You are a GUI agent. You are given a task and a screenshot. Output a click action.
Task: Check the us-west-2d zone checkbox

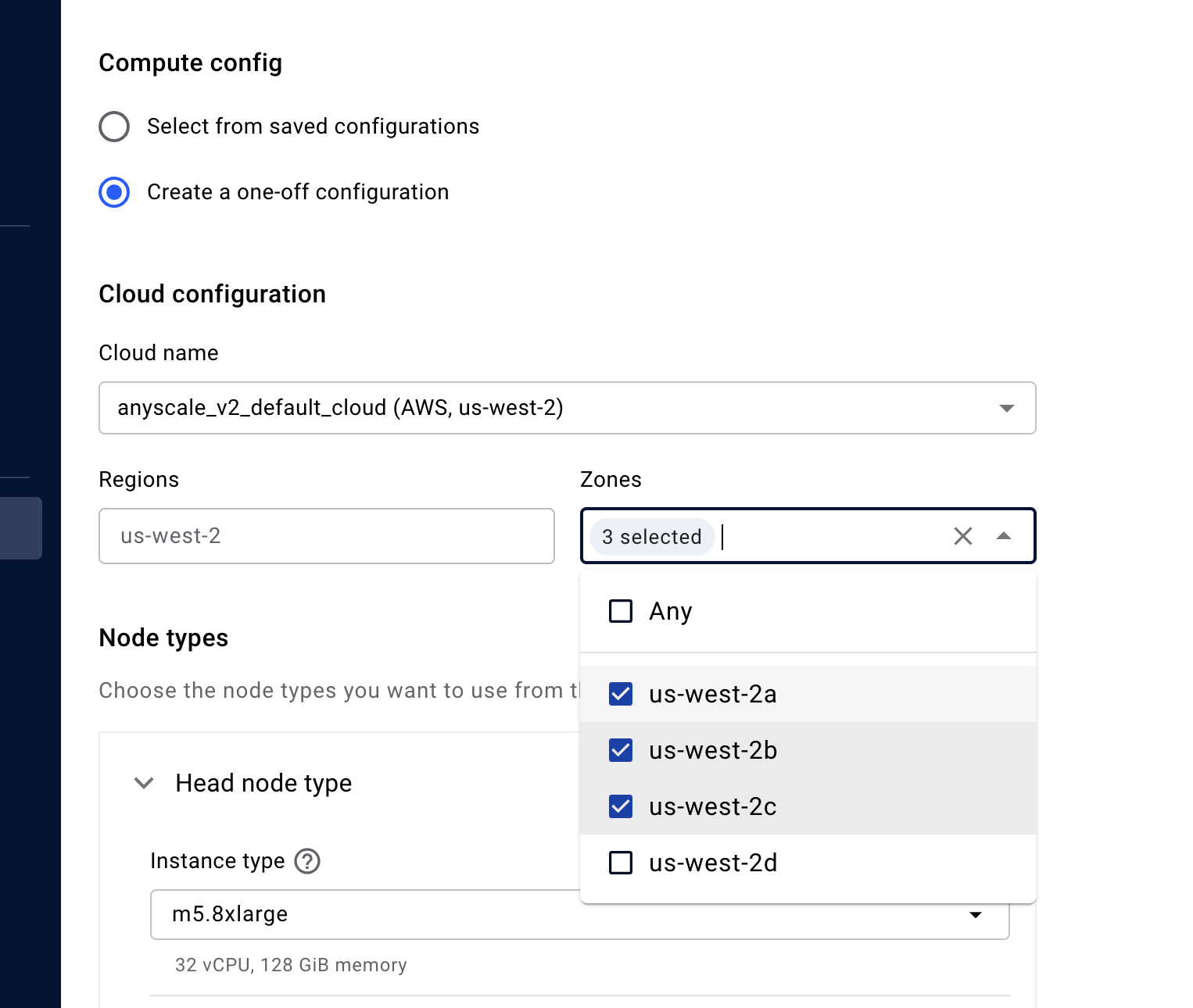[621, 863]
